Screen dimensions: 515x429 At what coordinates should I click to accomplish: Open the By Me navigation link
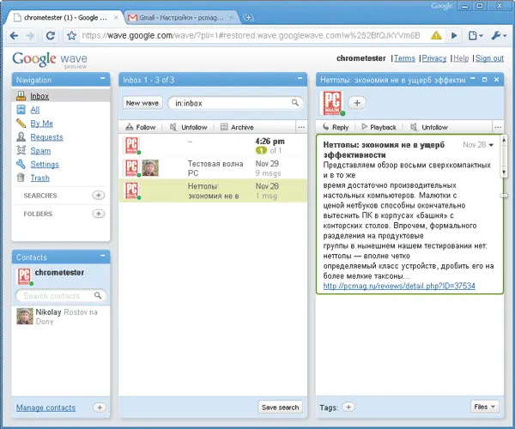(42, 124)
